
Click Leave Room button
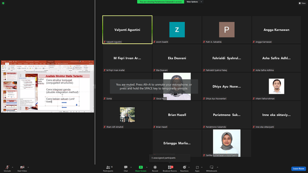(298, 169)
